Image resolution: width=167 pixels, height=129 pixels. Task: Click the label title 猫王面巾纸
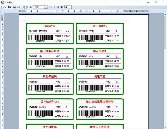[100, 26]
